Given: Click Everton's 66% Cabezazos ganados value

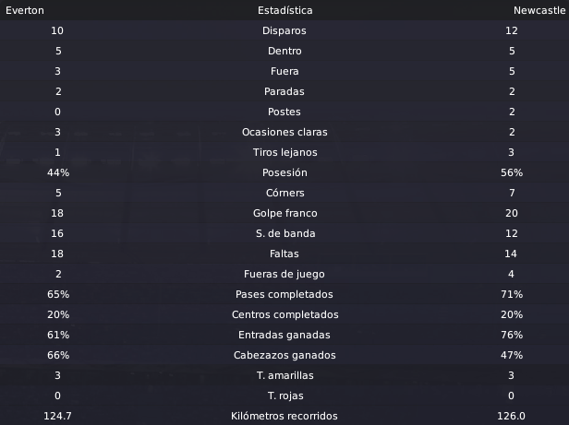Looking at the screenshot, I should 58,355.
